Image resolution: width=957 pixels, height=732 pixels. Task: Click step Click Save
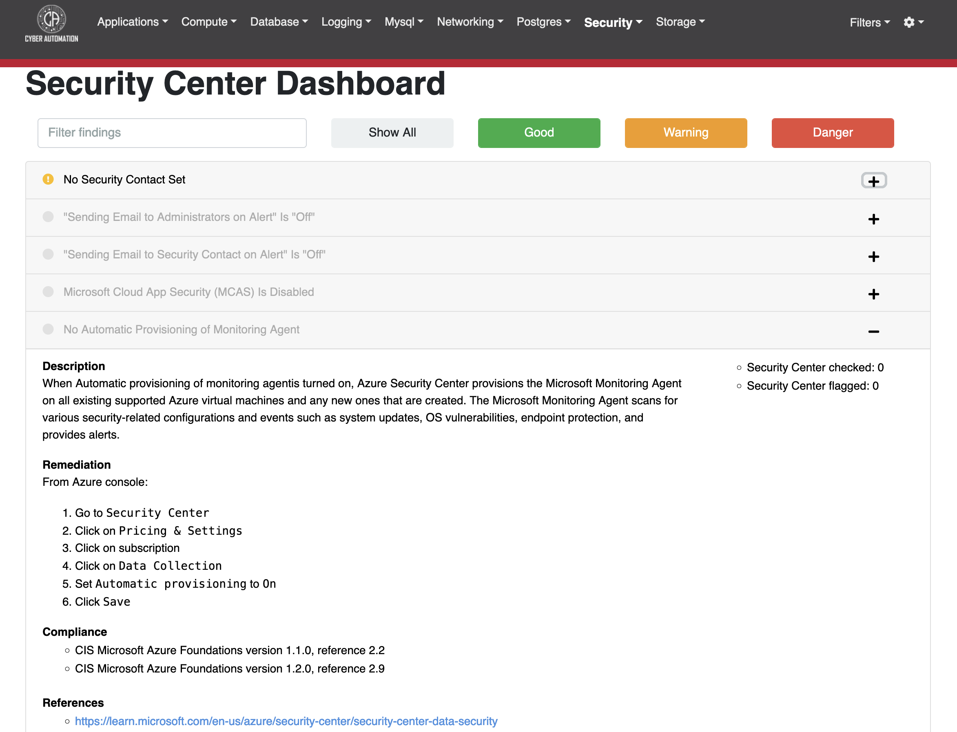tap(102, 601)
